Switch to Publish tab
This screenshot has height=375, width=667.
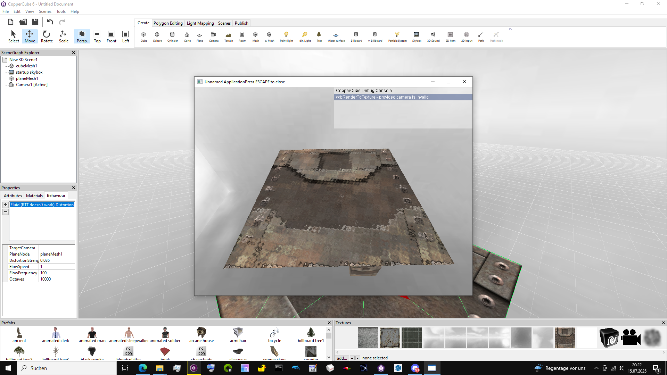pos(241,23)
